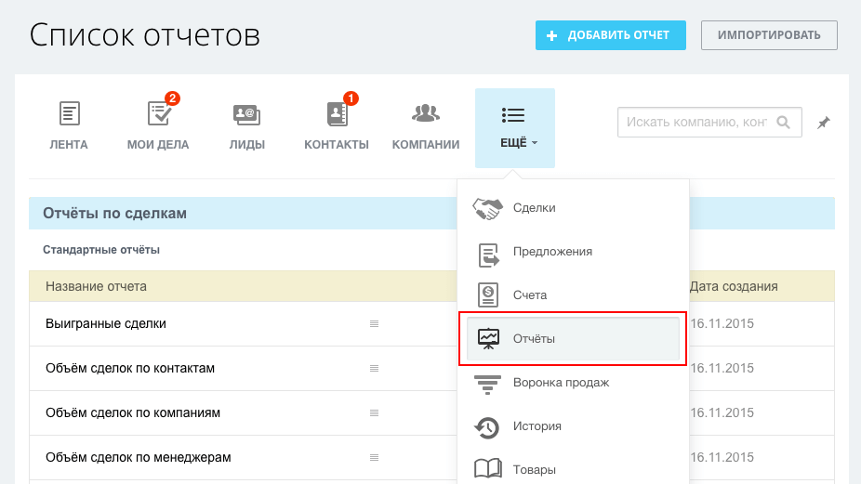Select Сделки from the dropdown menu
This screenshot has width=861, height=484.
click(535, 207)
